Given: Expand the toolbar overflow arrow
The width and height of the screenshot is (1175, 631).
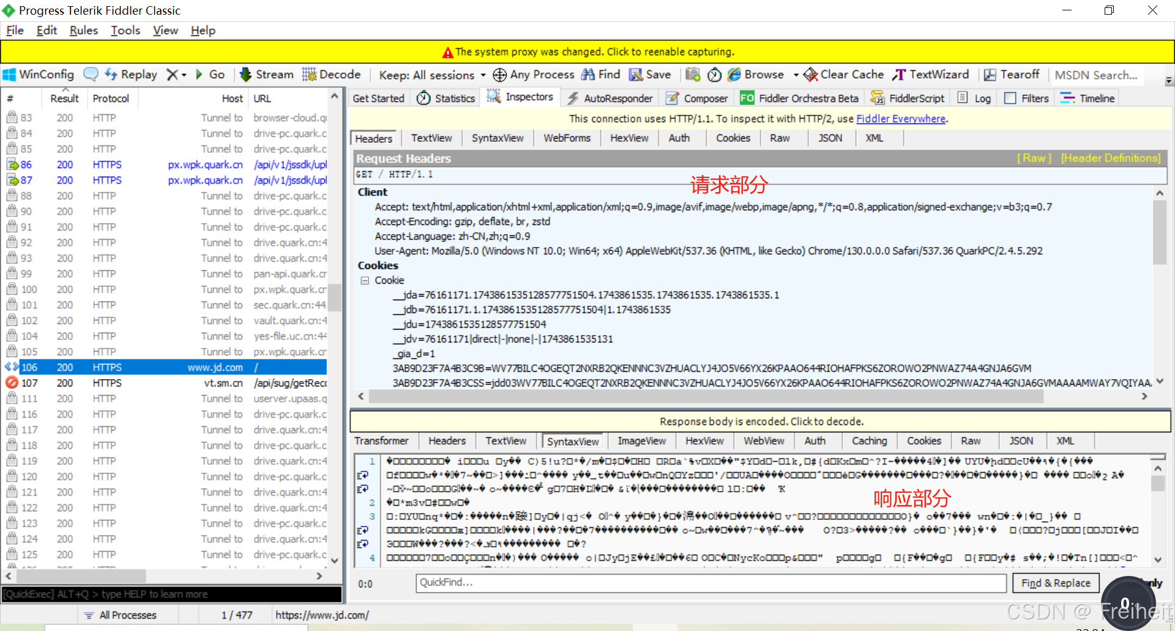Looking at the screenshot, I should click(x=1169, y=80).
